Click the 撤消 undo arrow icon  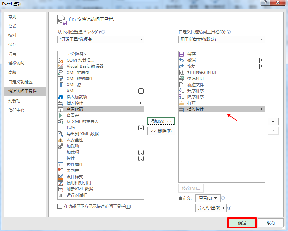click(181, 60)
